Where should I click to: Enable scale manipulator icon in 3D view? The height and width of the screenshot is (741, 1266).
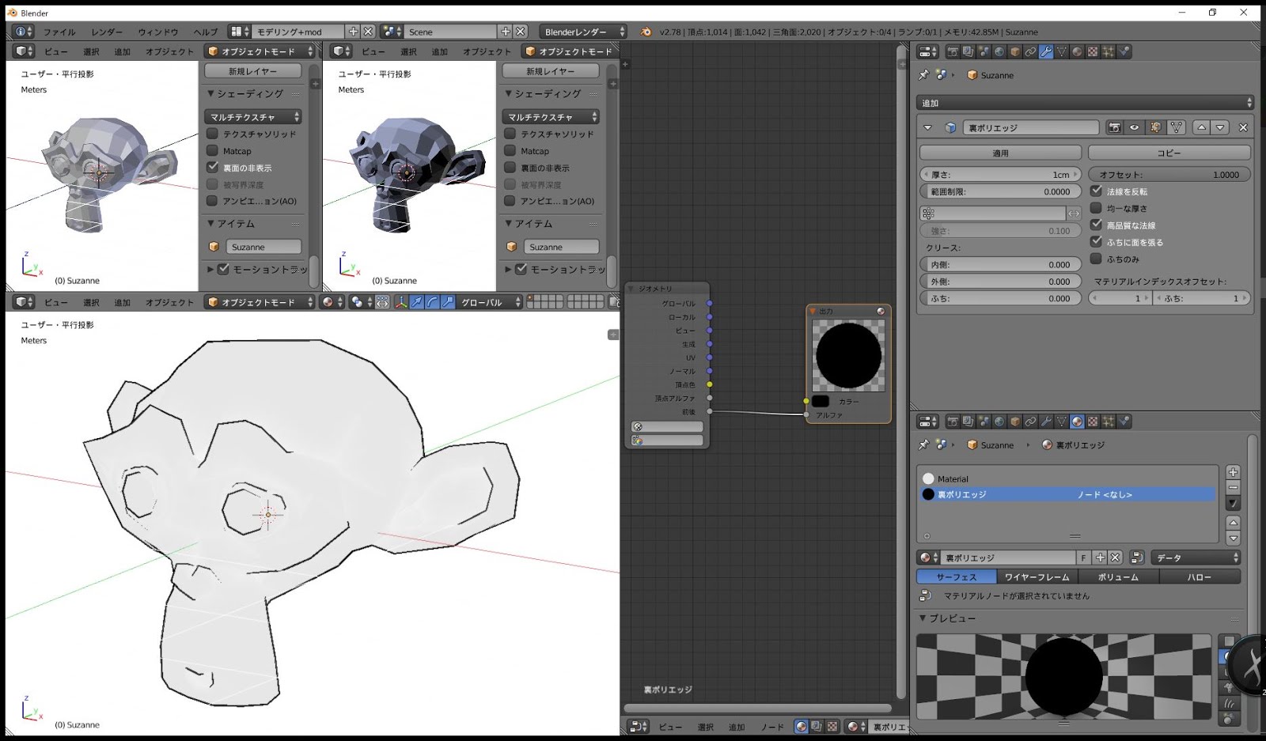point(448,302)
